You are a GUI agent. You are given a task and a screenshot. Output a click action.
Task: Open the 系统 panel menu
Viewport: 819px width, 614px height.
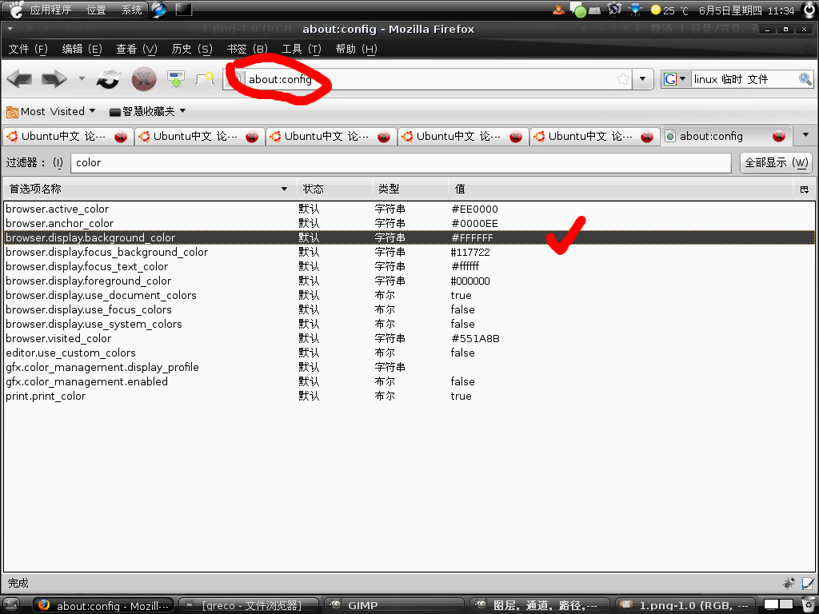132,10
